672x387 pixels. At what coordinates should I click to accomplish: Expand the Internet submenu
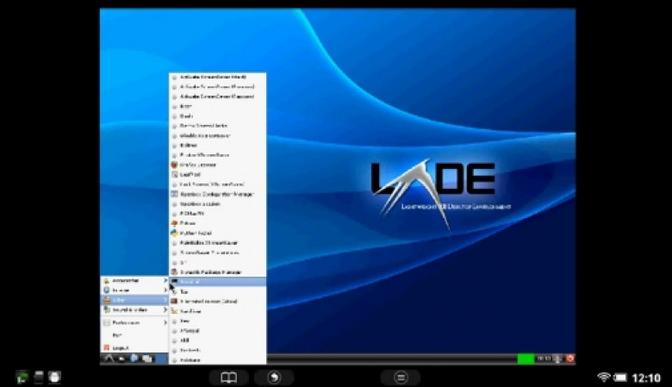[134, 290]
